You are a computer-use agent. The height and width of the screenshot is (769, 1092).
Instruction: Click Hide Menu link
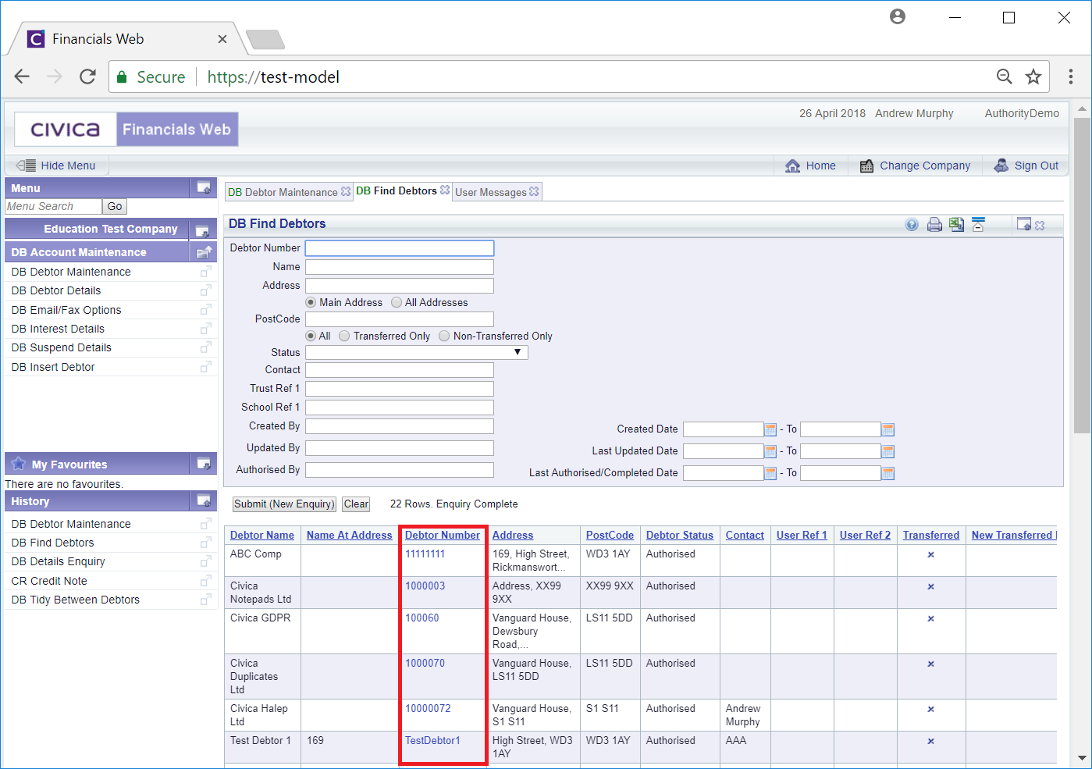(x=68, y=166)
